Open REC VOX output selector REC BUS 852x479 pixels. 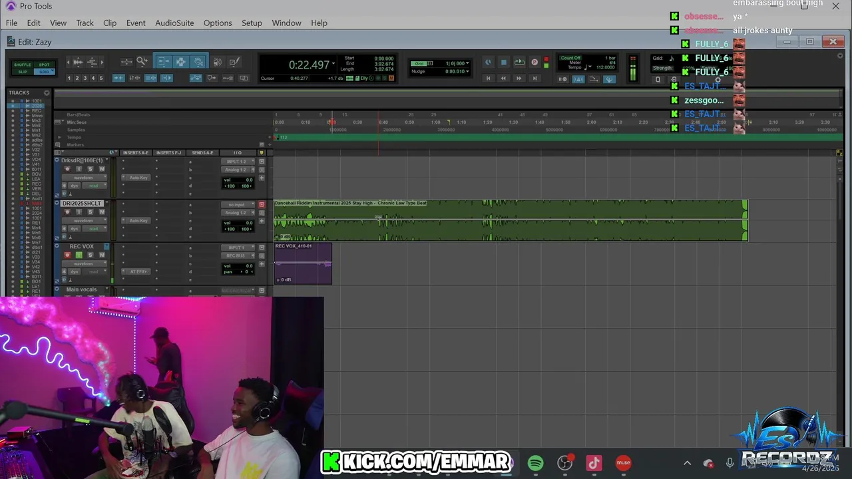click(238, 255)
